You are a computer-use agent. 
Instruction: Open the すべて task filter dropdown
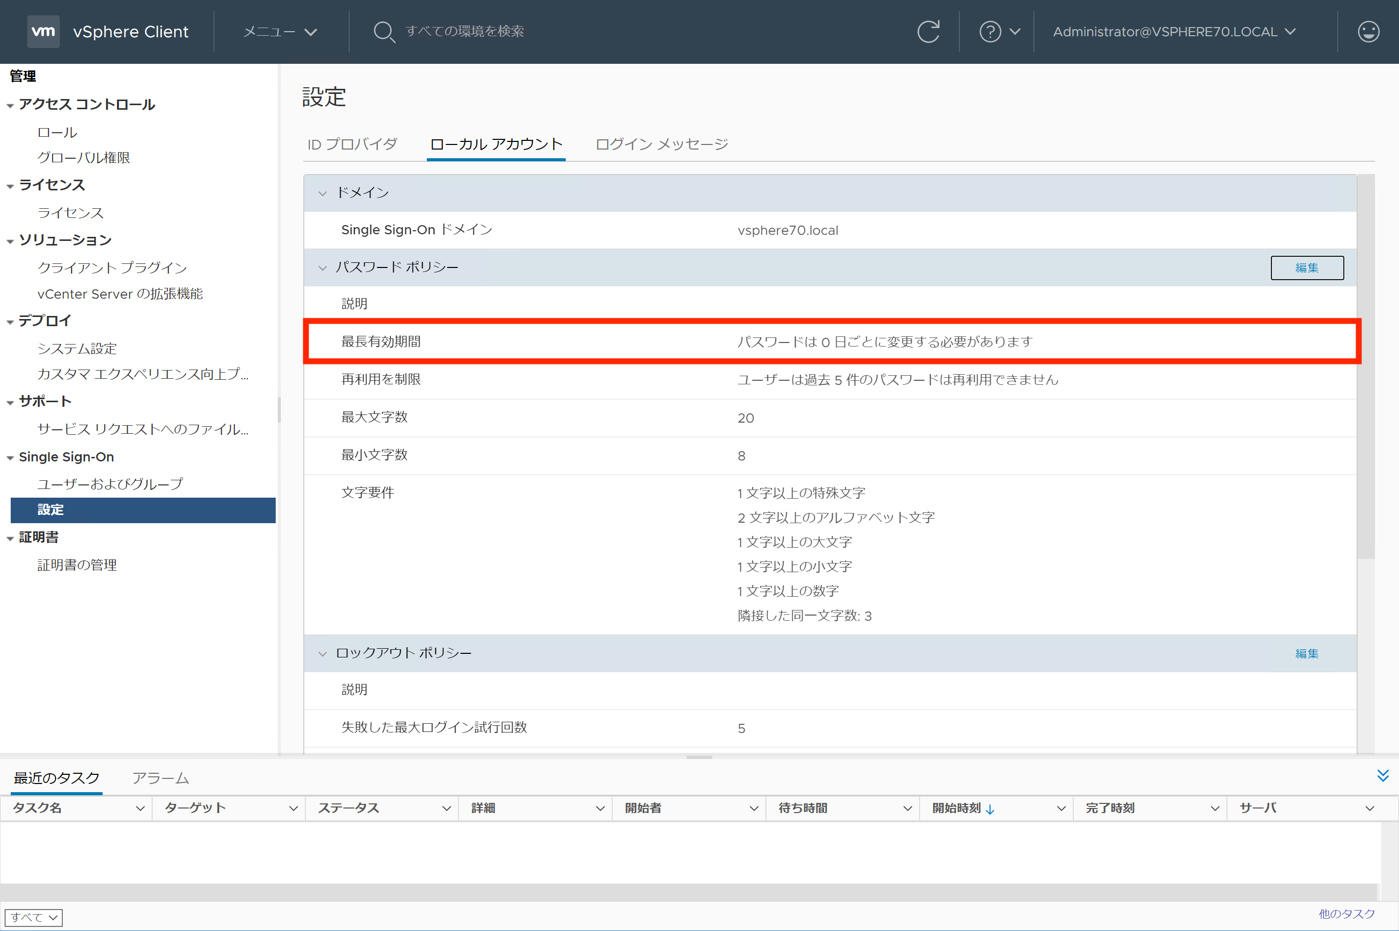(x=33, y=917)
